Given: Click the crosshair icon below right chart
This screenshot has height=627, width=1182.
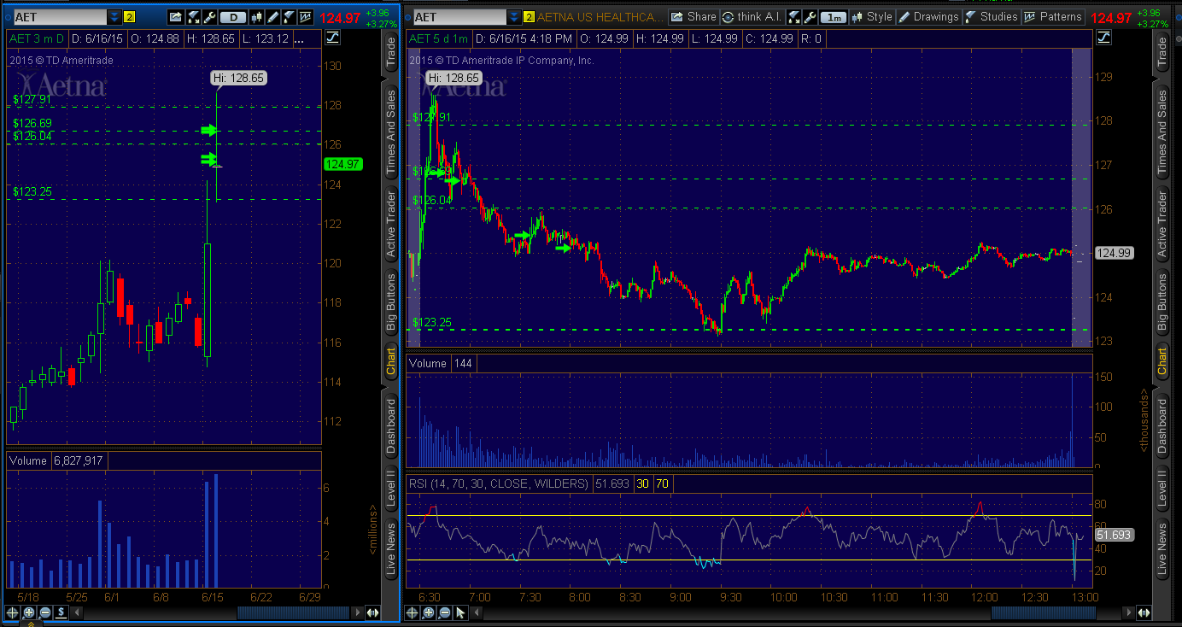Looking at the screenshot, I should pyautogui.click(x=412, y=612).
